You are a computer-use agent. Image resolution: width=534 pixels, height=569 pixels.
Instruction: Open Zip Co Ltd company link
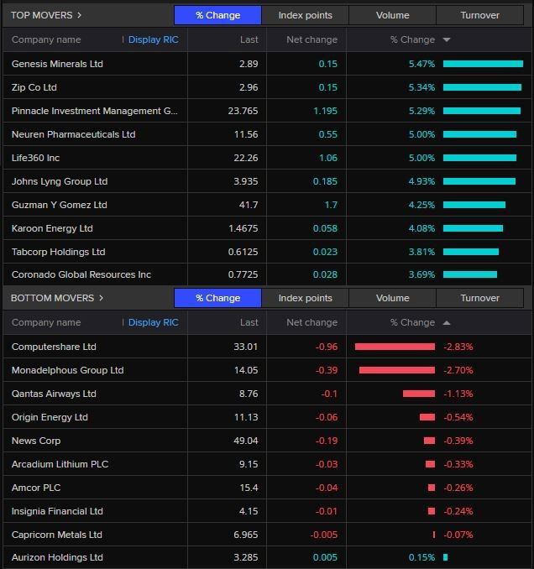point(34,87)
